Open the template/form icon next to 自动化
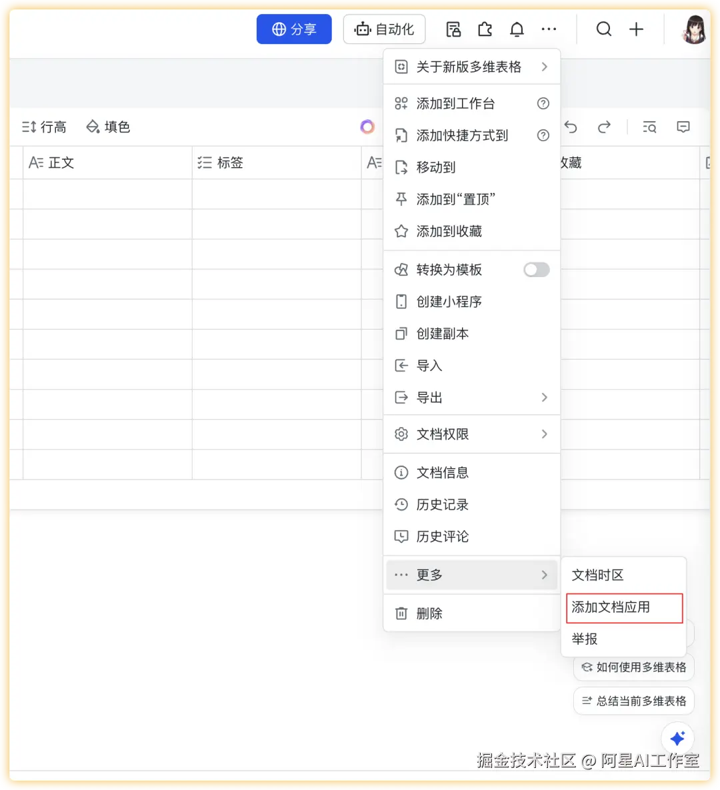Viewport: 720px width, 790px height. 453,29
